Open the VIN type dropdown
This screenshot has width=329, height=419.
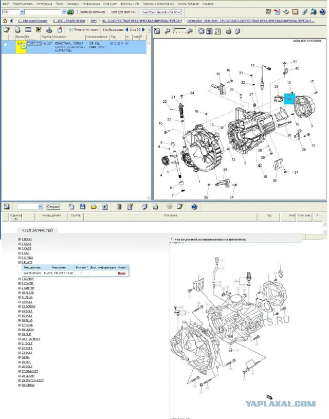tap(22, 12)
